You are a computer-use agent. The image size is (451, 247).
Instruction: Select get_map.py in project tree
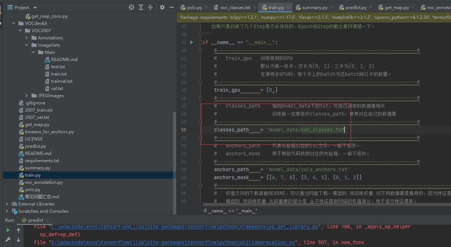34,125
